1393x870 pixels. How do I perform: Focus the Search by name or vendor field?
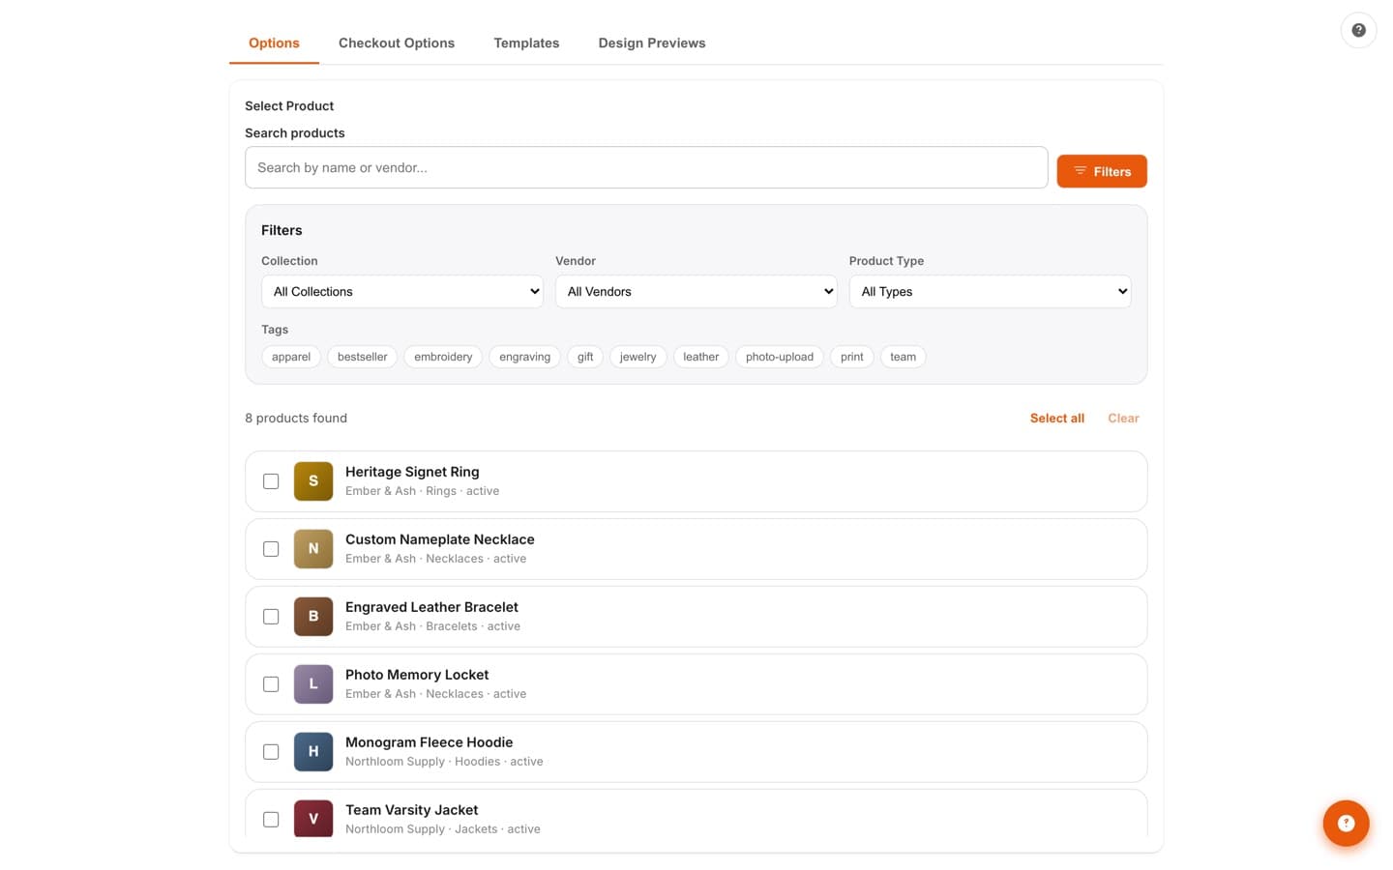click(x=646, y=167)
